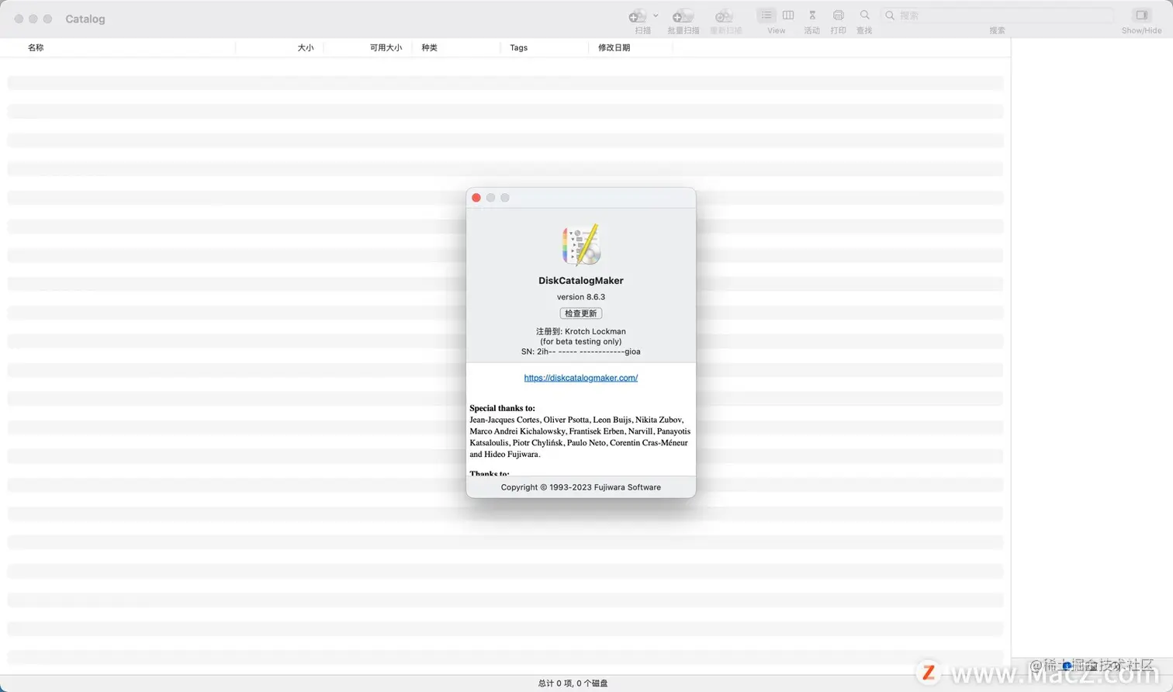Open the diskcatalogmaker.com link
1173x692 pixels.
[581, 378]
